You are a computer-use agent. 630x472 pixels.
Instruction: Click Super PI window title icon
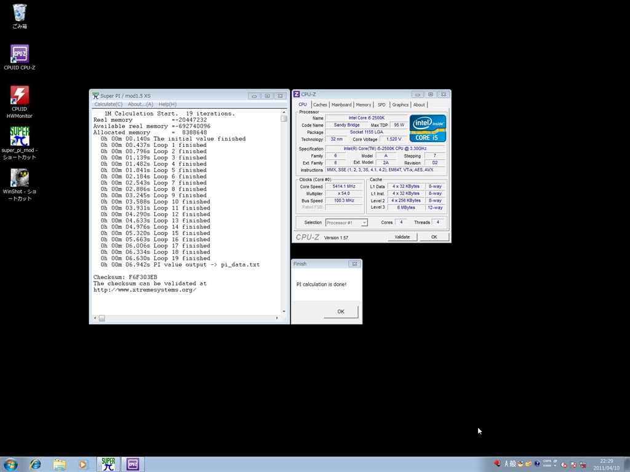pyautogui.click(x=95, y=95)
